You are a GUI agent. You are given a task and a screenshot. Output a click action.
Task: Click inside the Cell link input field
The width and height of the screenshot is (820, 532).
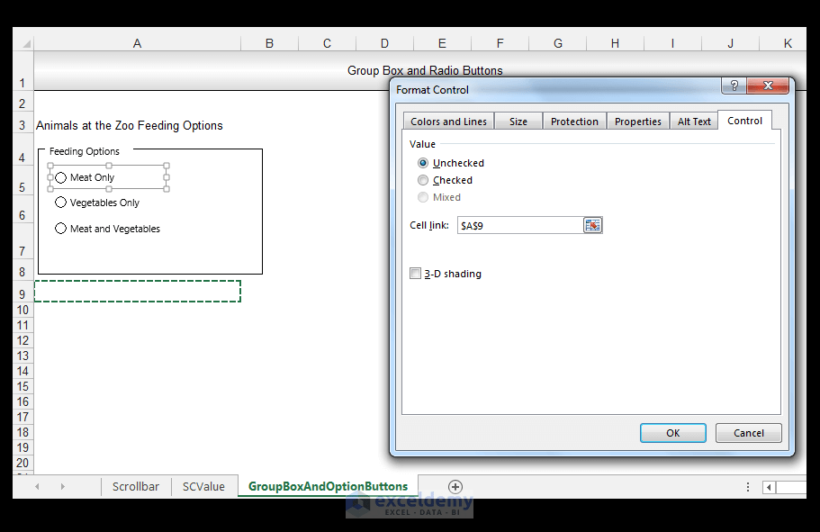522,225
